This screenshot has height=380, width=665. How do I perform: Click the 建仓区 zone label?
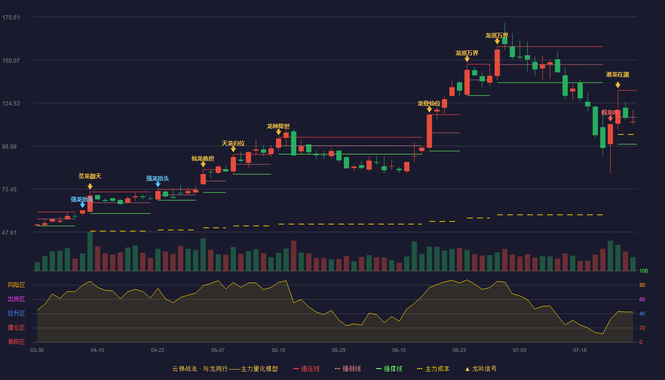click(x=16, y=328)
